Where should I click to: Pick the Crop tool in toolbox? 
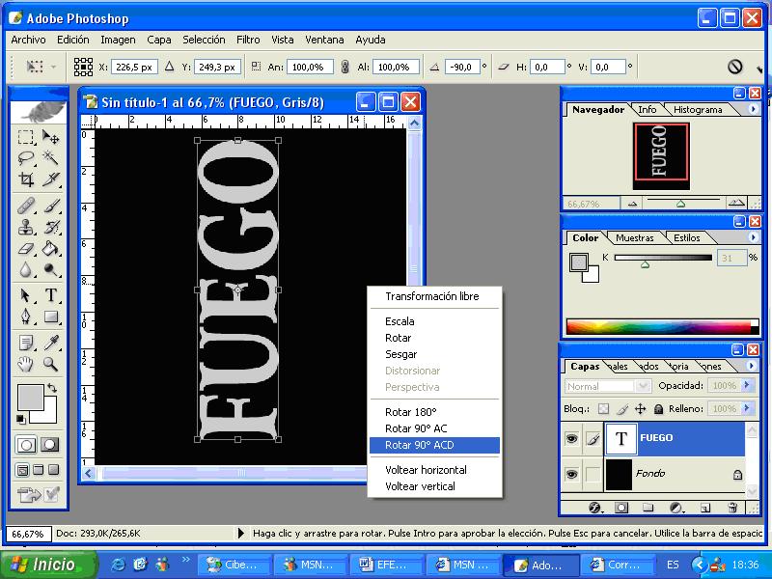26,180
